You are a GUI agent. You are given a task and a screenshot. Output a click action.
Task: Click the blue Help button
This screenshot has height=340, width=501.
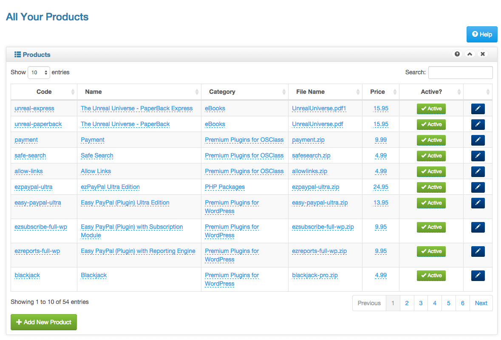pos(482,34)
